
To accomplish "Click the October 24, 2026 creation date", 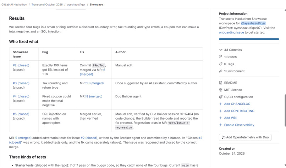I will pyautogui.click(x=232, y=154).
